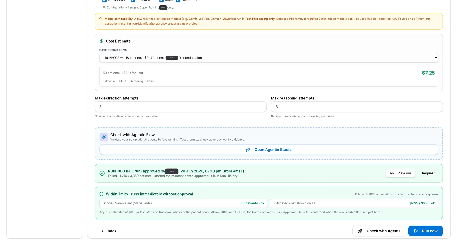This screenshot has height=245, width=457.
Task: Click the "Within limits" heading
Action: tap(149, 194)
